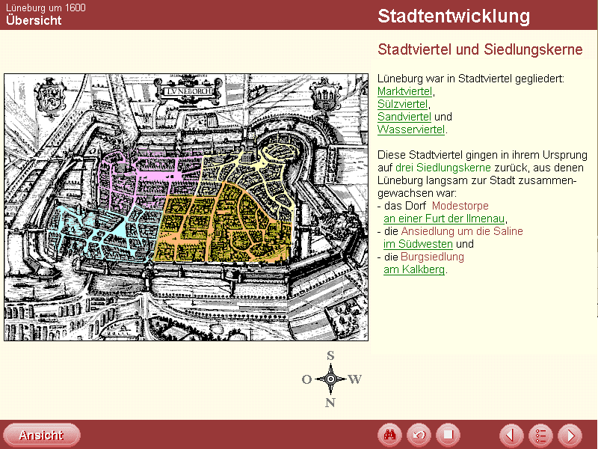Click the orange highlighted quarter on map
598x449 pixels.
pos(221,223)
